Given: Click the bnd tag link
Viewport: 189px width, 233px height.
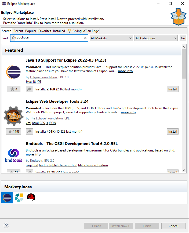Looking at the screenshot, I should (35, 165).
